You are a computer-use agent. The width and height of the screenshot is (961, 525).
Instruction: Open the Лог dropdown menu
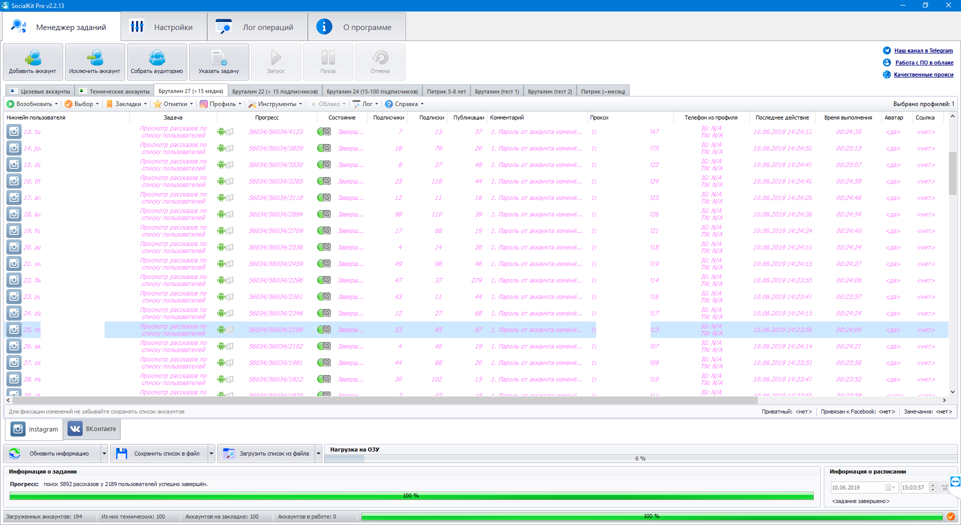(365, 104)
